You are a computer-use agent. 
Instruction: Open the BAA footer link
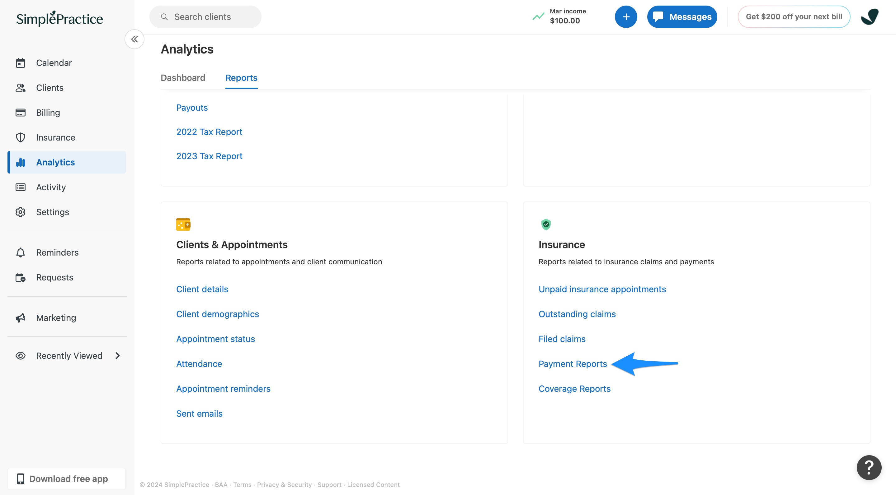221,484
